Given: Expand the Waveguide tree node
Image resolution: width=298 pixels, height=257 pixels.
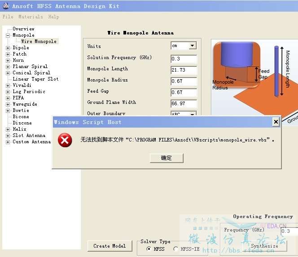Looking at the screenshot, I should (8, 104).
